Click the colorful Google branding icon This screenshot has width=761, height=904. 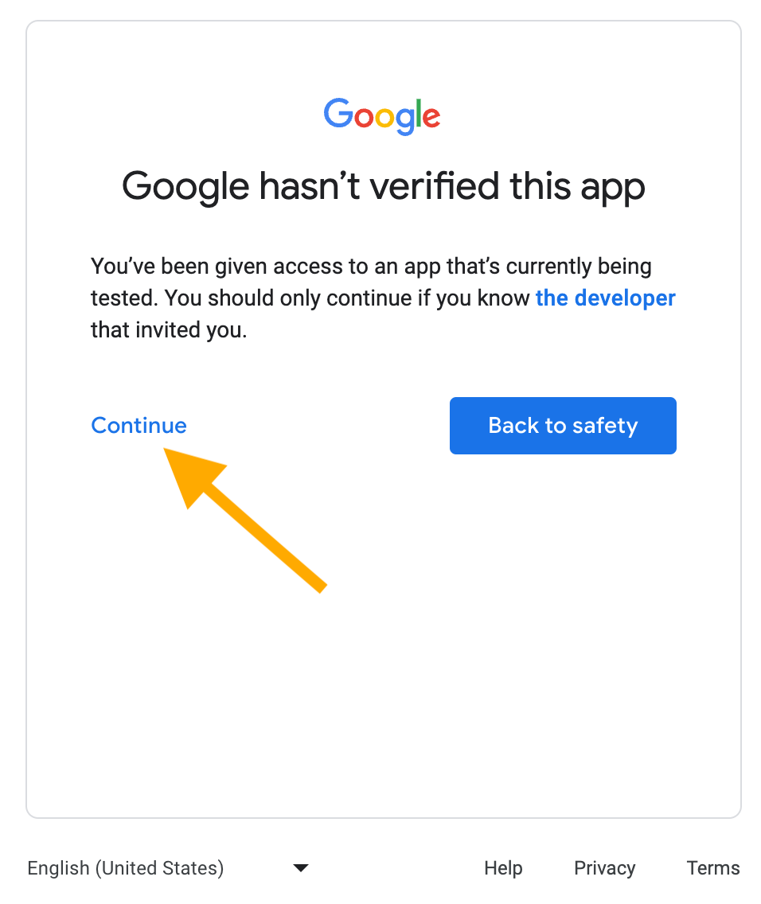coord(381,116)
